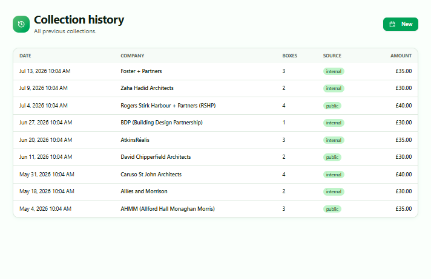431x279 pixels.
Task: Click the public badge for AHMM
Action: point(332,209)
